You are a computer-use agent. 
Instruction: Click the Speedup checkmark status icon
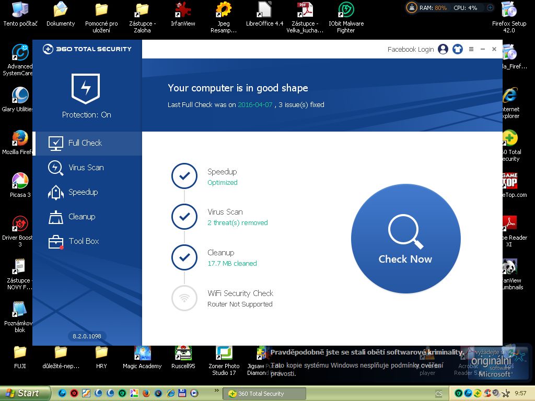tap(184, 176)
